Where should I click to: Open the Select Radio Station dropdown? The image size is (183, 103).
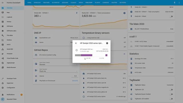(x=59, y=64)
